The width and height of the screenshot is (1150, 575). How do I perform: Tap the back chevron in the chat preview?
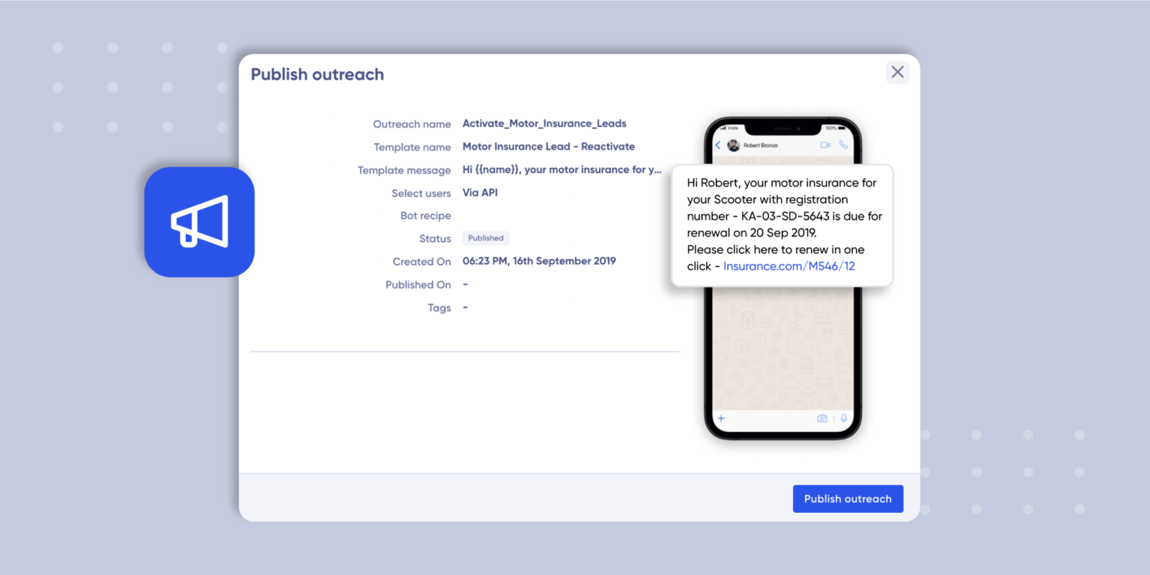point(718,145)
